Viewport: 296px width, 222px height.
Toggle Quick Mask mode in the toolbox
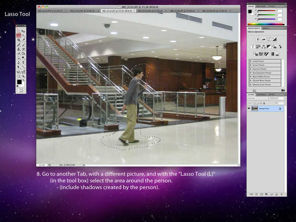[21, 90]
